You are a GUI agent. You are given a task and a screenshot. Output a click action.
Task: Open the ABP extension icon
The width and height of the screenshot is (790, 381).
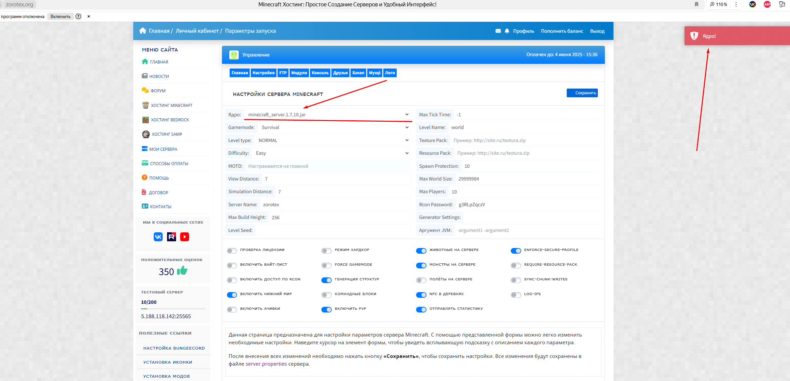(x=767, y=4)
